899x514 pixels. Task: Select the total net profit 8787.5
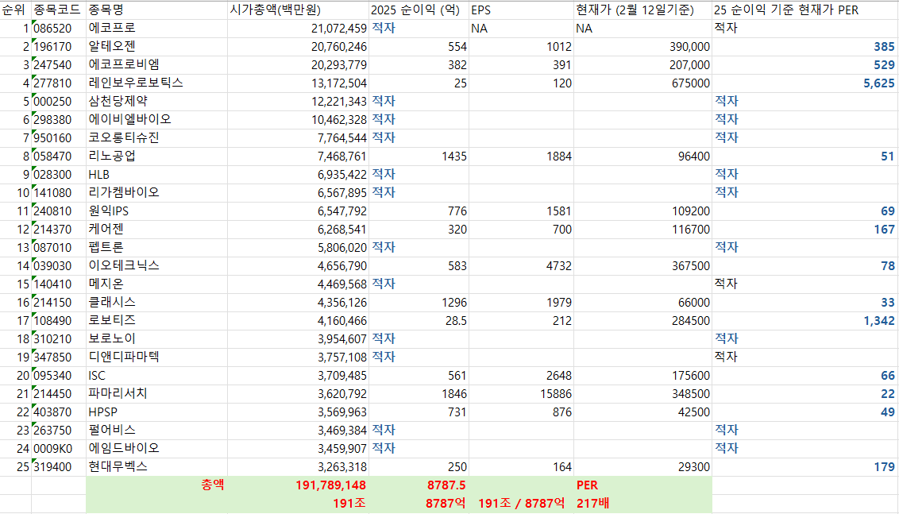click(x=419, y=485)
